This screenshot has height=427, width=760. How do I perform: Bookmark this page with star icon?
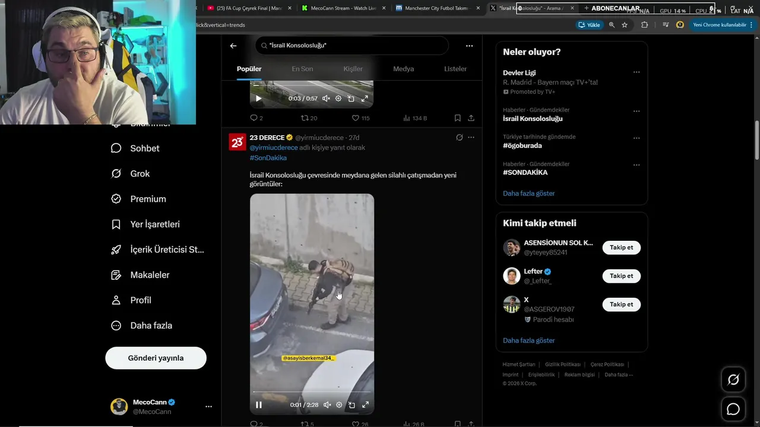[625, 25]
